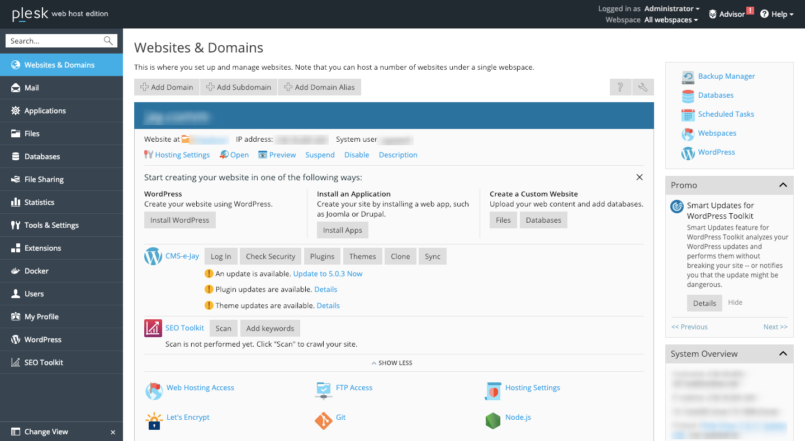Click SHOW LESS to collapse details
Viewport: 805px width, 441px height.
pyautogui.click(x=392, y=363)
